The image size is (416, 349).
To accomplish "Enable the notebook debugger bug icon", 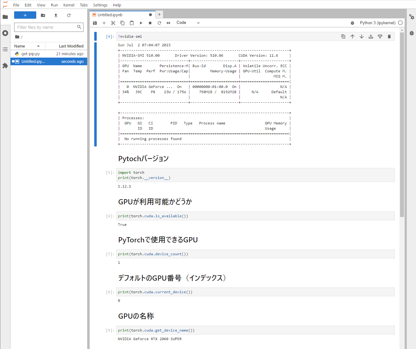I will [x=352, y=23].
